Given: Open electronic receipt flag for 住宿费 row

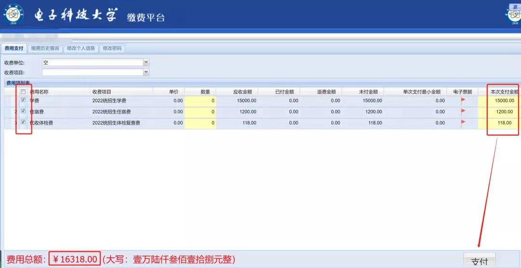Looking at the screenshot, I should pos(463,112).
